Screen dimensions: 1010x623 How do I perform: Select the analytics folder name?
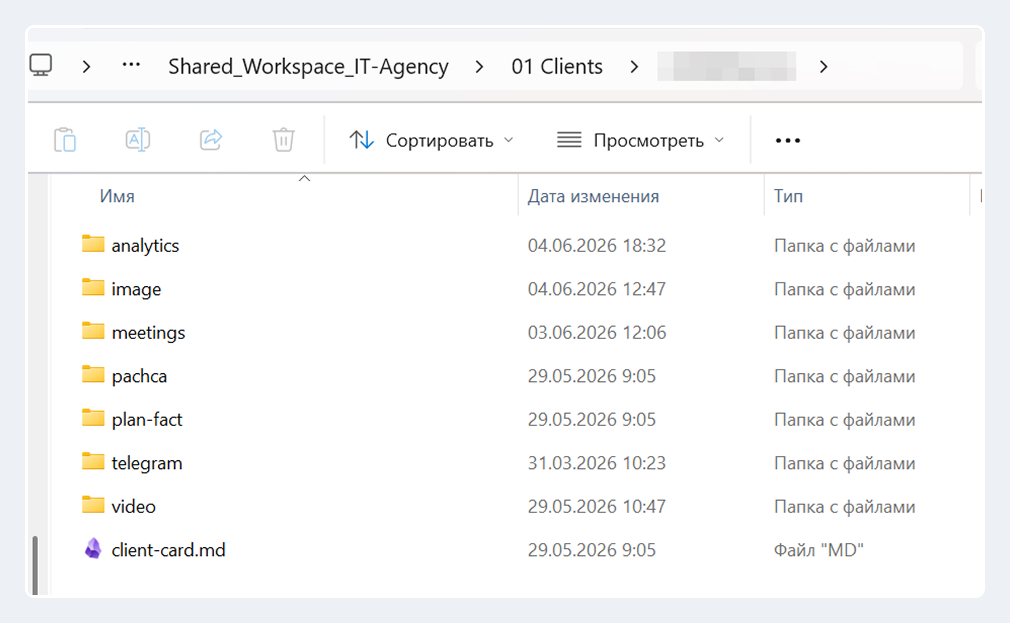pyautogui.click(x=145, y=246)
